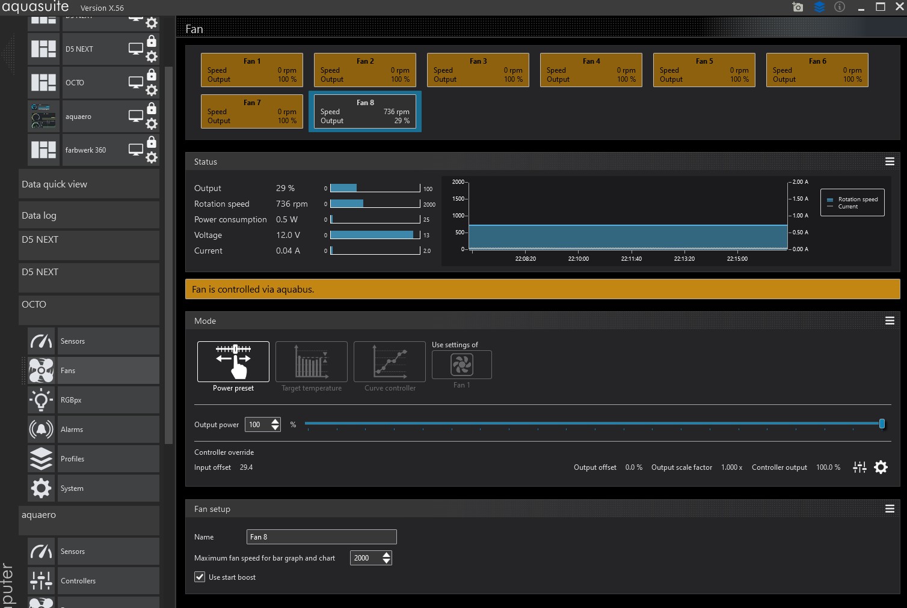This screenshot has height=608, width=907.
Task: Open gear settings for farbwerk 360
Action: 152,157
